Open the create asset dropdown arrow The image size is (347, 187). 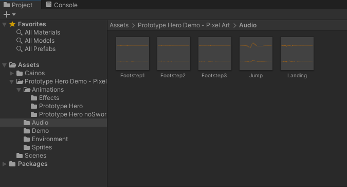[14, 14]
